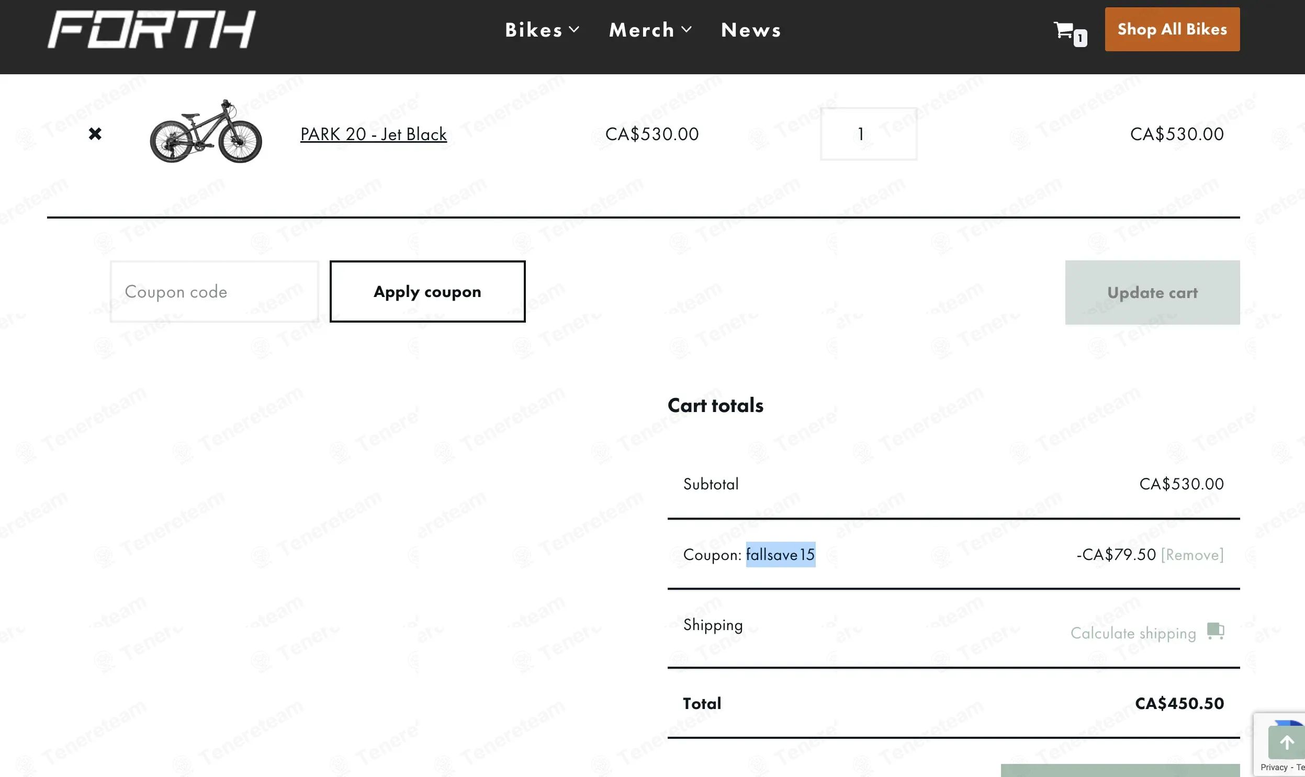Screen dimensions: 1305x777
Task: Click the shipping truck icon
Action: coord(1216,631)
